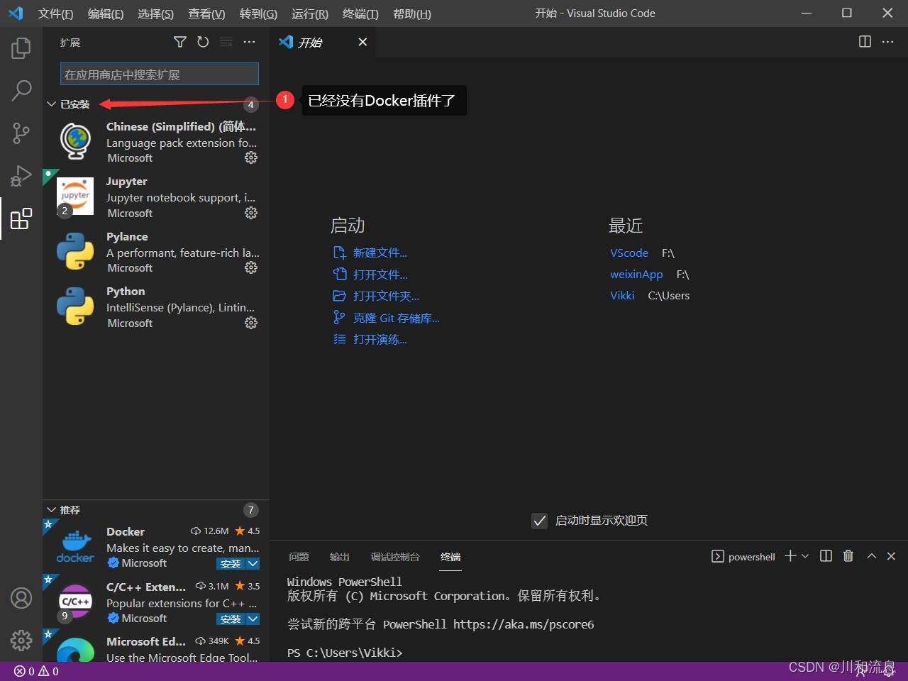Viewport: 908px width, 681px height.
Task: Open Run and Debug view
Action: [21, 175]
